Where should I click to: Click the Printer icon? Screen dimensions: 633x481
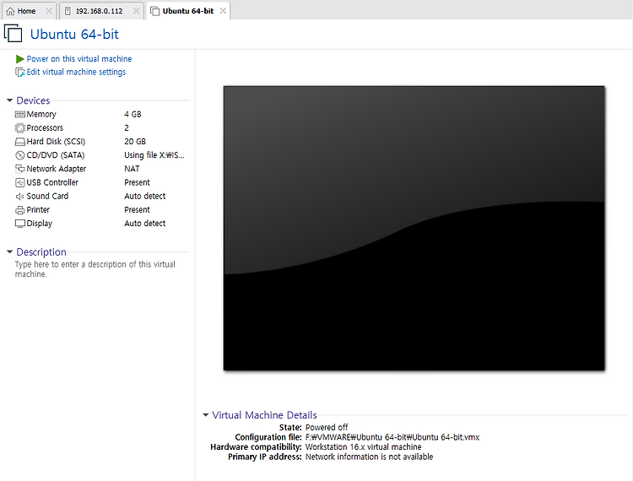coord(19,210)
